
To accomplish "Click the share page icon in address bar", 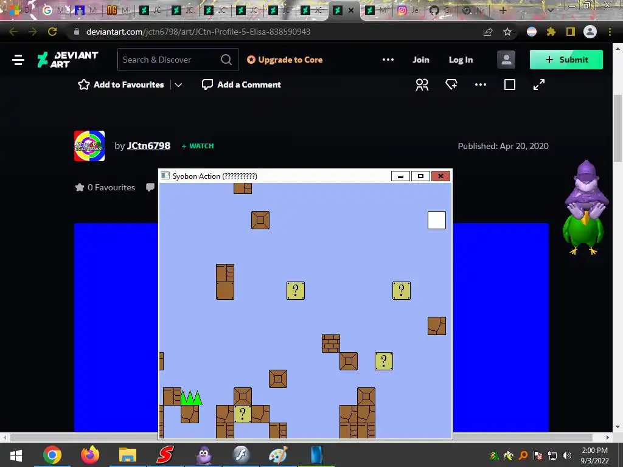I will pos(488,32).
